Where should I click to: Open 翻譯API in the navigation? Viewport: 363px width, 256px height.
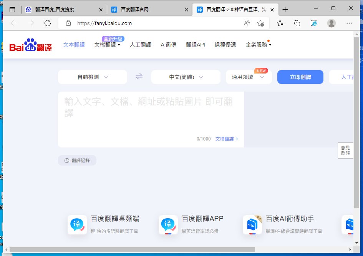click(x=196, y=45)
